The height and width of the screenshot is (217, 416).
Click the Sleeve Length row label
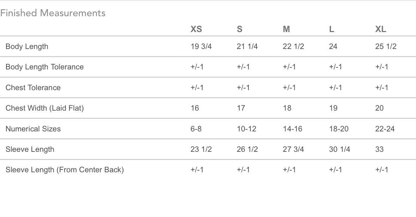click(x=30, y=149)
